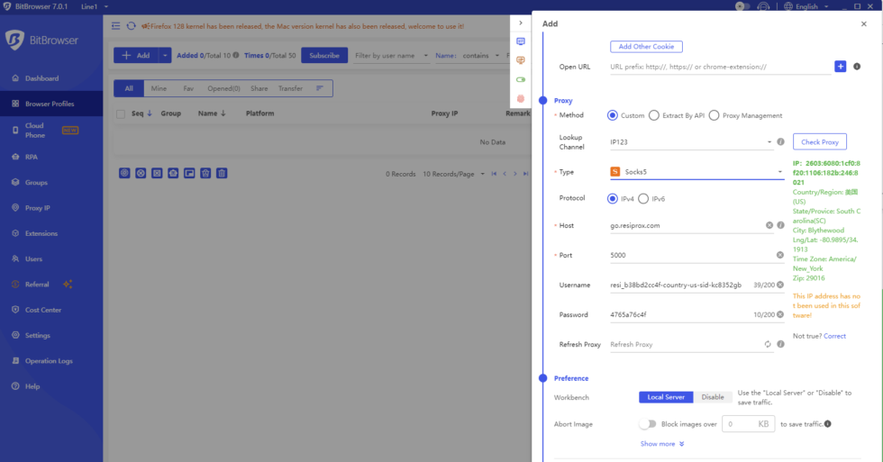Image resolution: width=883 pixels, height=462 pixels.
Task: Clear the Host field with its x icon
Action: tap(769, 225)
